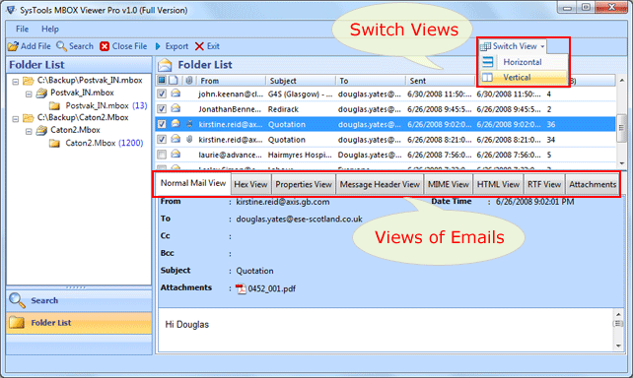633x378 pixels.
Task: Switch to HTML View tab
Action: click(498, 184)
